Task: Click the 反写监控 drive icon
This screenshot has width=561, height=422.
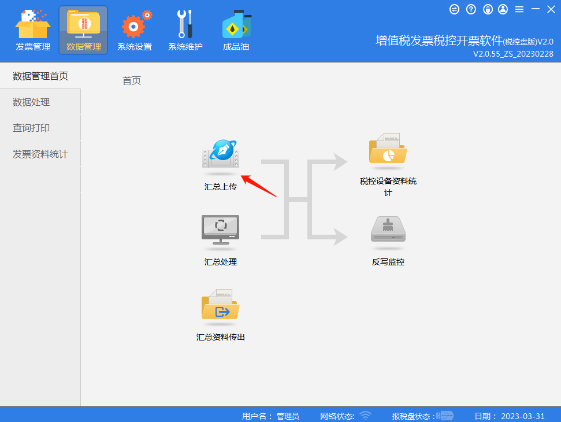Action: pos(388,229)
